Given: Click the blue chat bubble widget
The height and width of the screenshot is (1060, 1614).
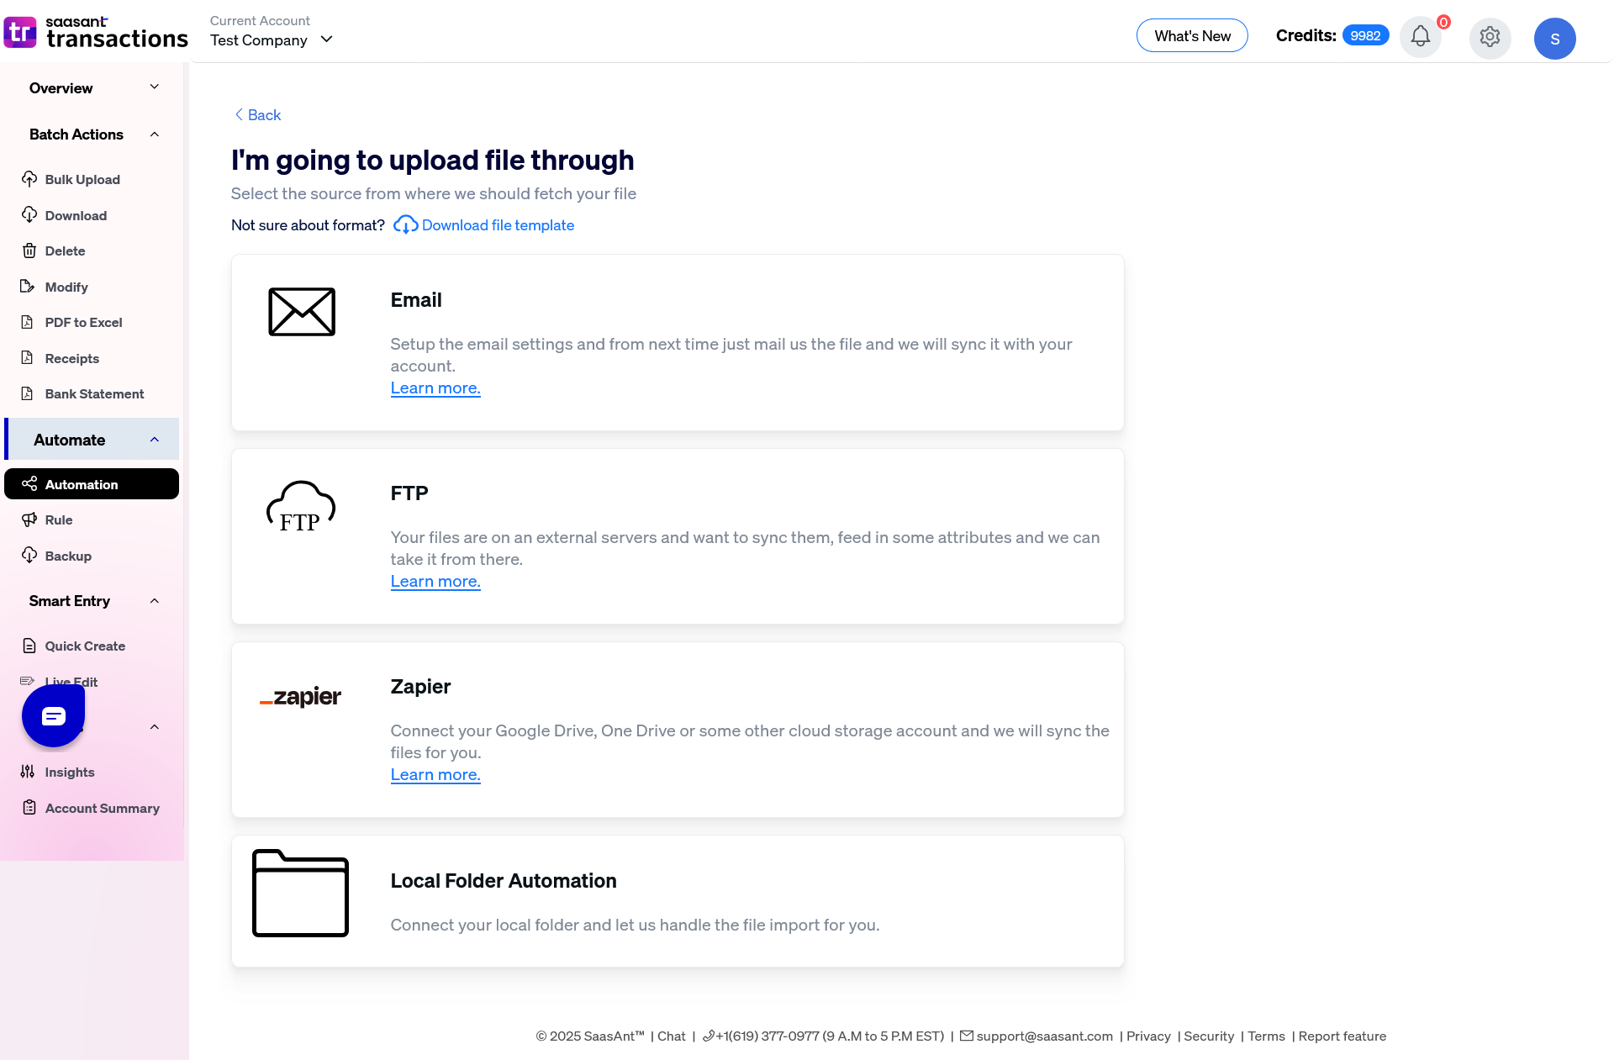Looking at the screenshot, I should pyautogui.click(x=53, y=715).
